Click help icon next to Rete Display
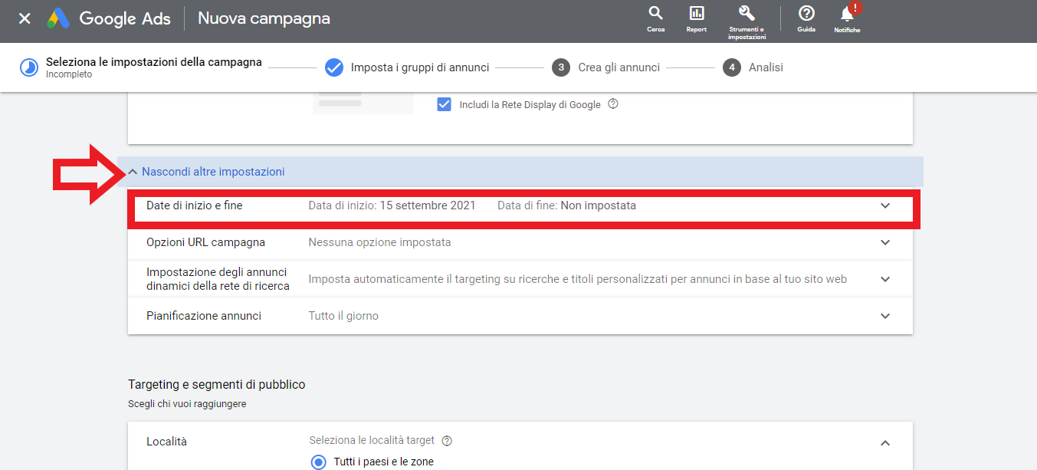 (x=612, y=104)
